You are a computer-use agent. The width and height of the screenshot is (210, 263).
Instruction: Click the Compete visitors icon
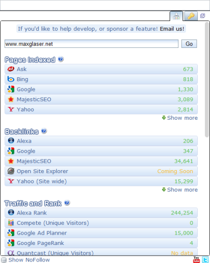(11, 222)
